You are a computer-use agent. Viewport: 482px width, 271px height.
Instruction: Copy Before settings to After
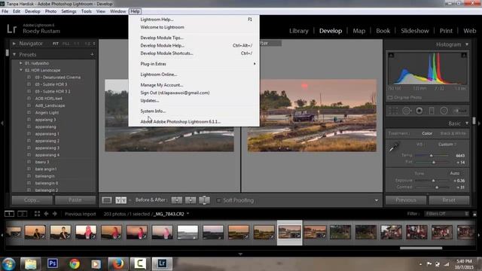click(x=177, y=200)
